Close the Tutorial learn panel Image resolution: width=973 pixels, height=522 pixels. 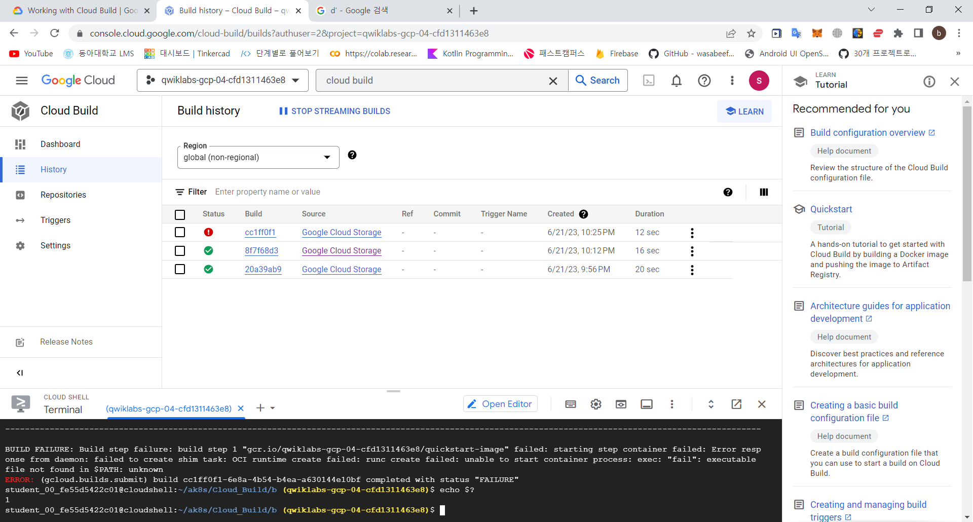click(955, 82)
